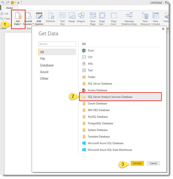The width and height of the screenshot is (173, 179).
Task: Click the Search field in Get Data
Action: pos(57,44)
